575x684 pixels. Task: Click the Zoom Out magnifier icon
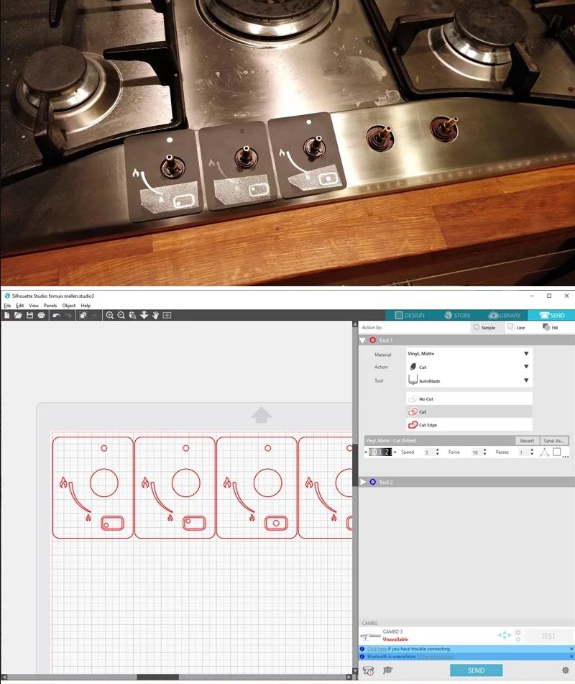pyautogui.click(x=121, y=315)
